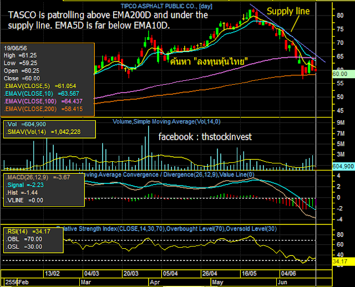Click the Close =60.00 value
355x287 pixels.
[x=22, y=79]
